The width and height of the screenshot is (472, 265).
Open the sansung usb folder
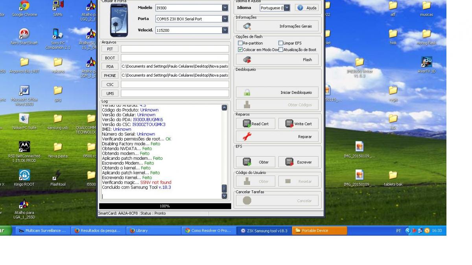(x=58, y=122)
